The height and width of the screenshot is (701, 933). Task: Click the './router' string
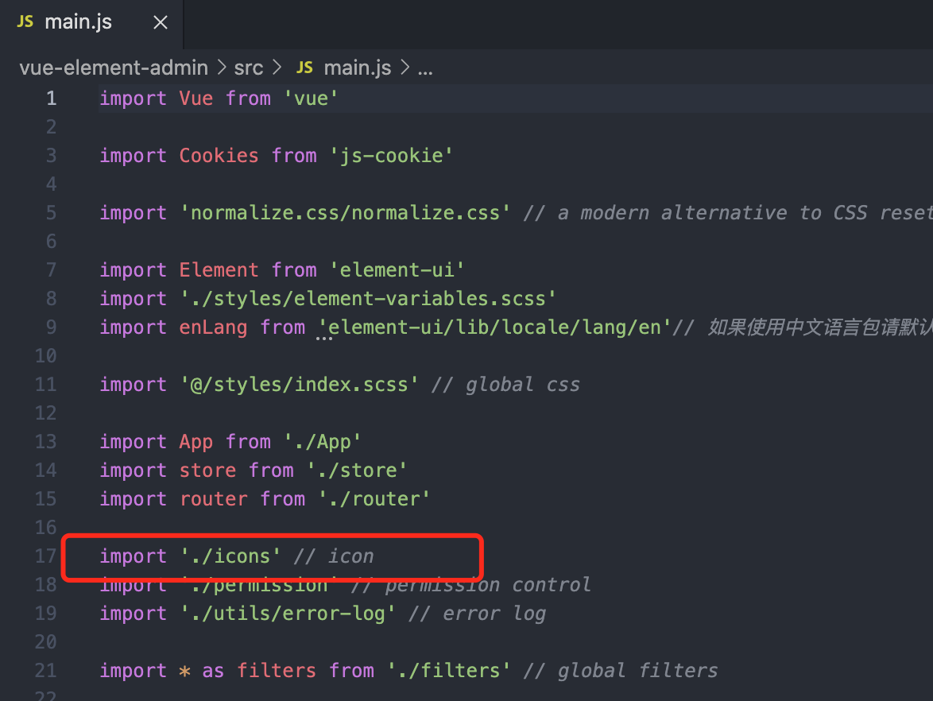pyautogui.click(x=374, y=498)
